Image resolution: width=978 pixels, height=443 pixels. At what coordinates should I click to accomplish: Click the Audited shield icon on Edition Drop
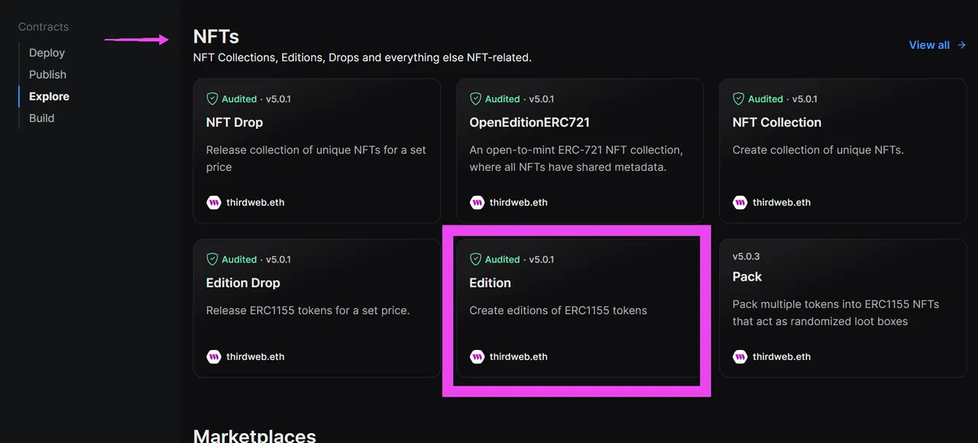[x=212, y=259]
